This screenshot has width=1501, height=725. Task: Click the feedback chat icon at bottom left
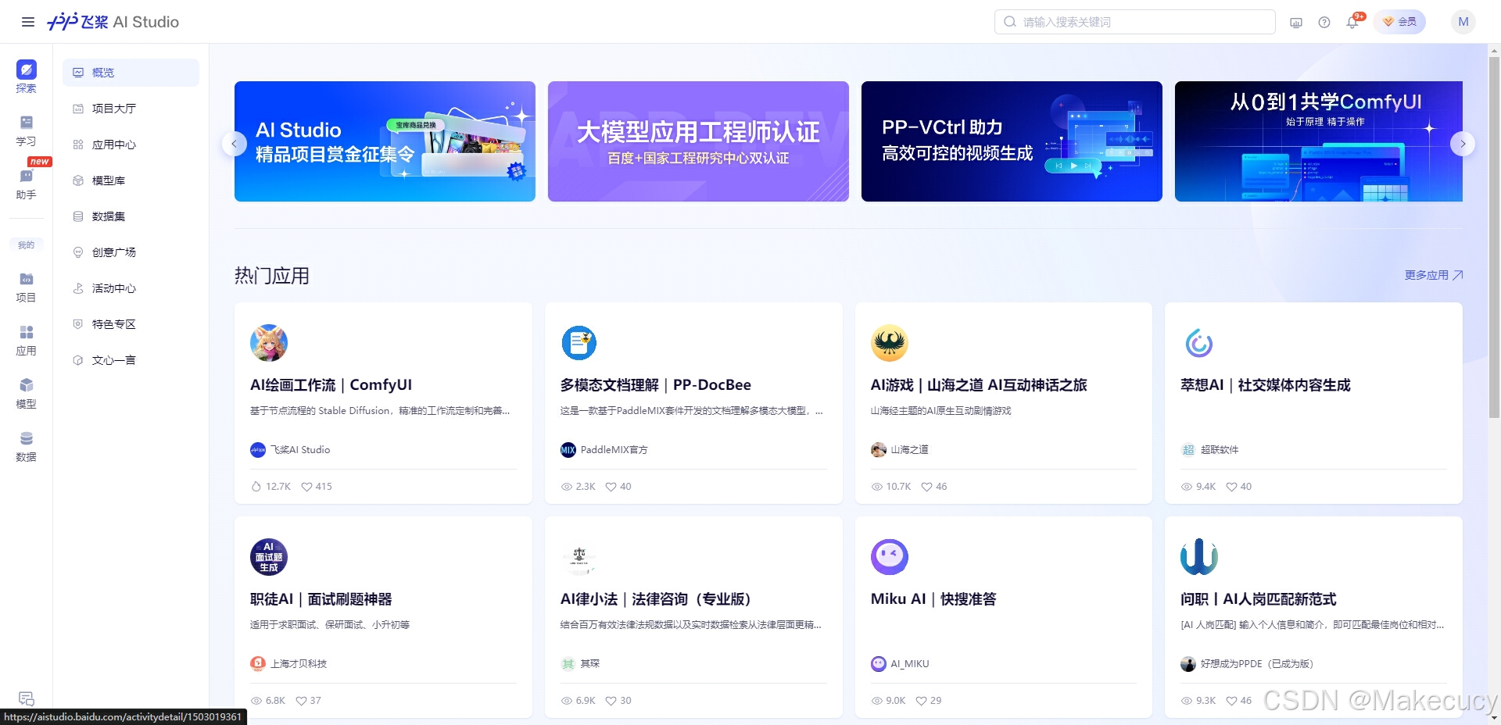[x=26, y=698]
